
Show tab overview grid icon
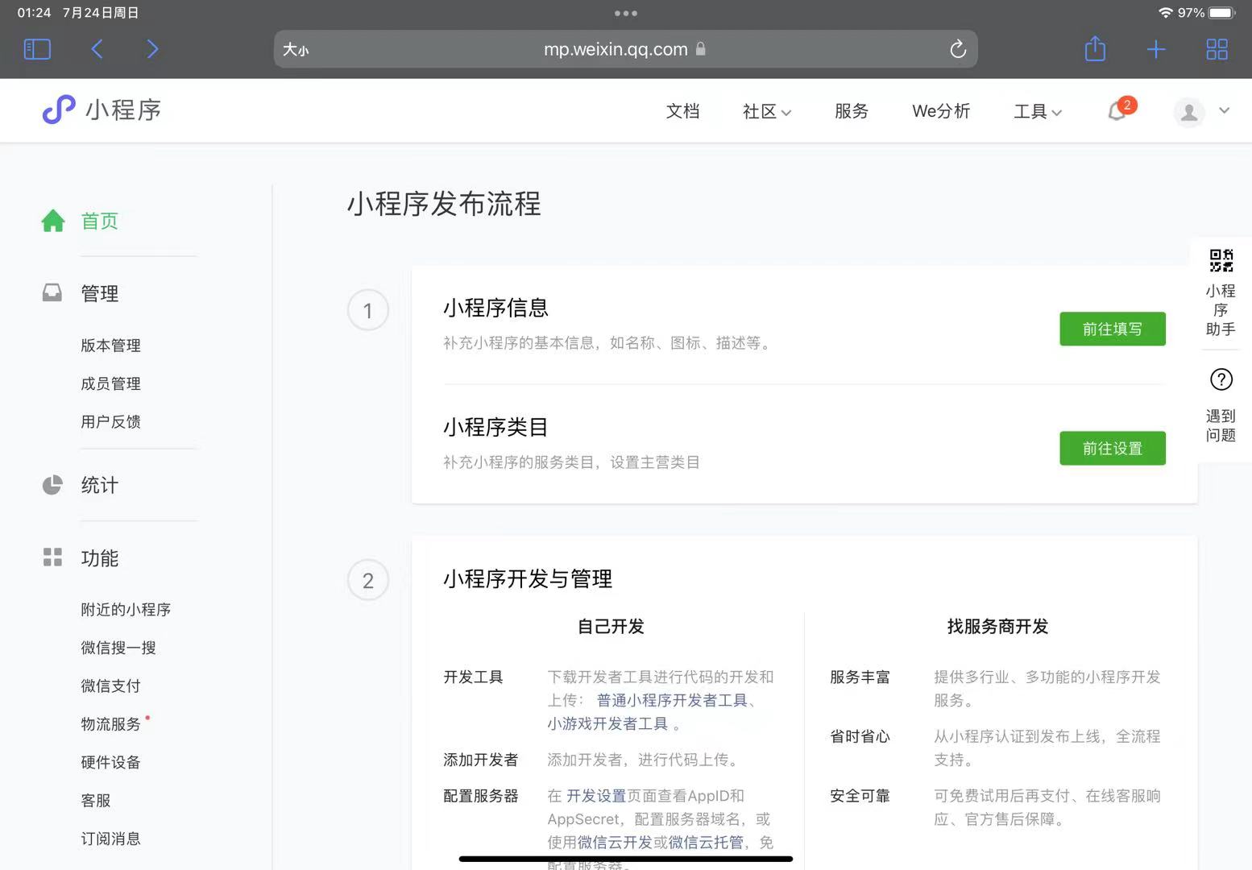tap(1217, 49)
